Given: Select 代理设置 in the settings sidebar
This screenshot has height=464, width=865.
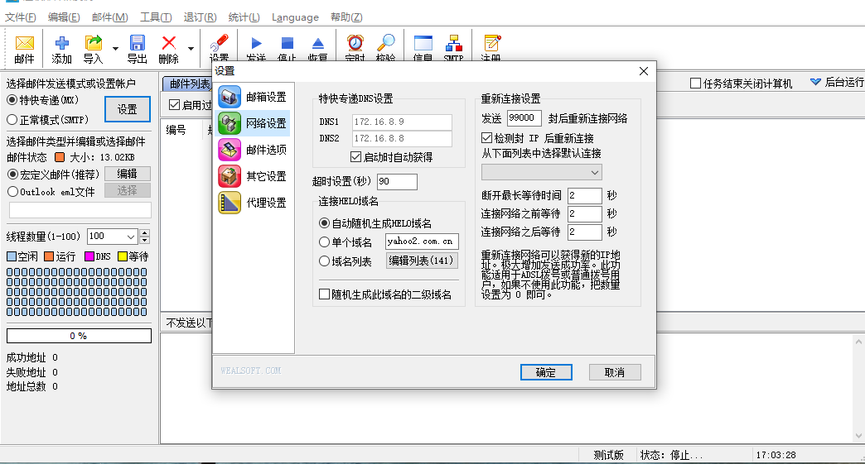Looking at the screenshot, I should 254,203.
